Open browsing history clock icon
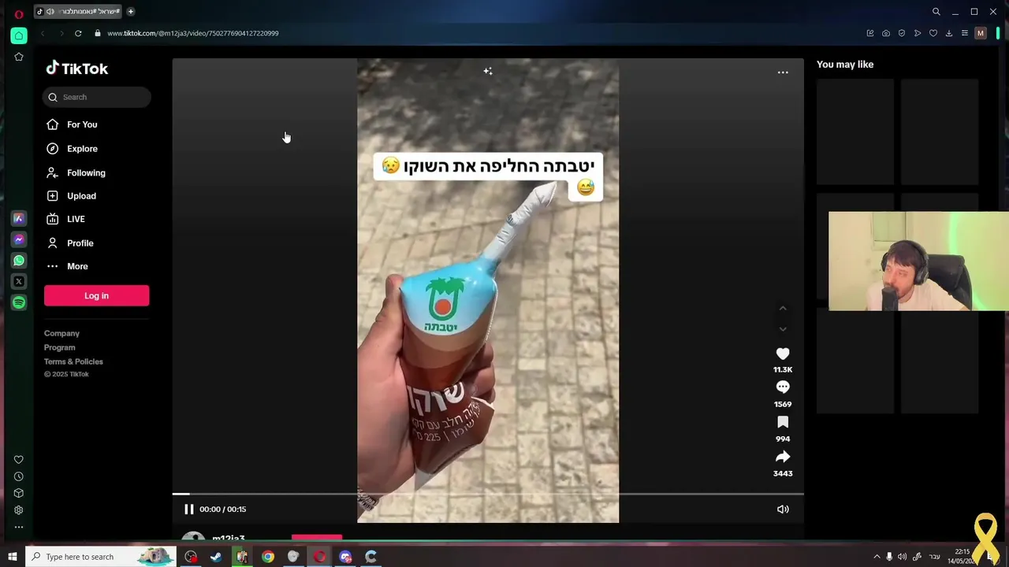1009x567 pixels. coord(19,476)
